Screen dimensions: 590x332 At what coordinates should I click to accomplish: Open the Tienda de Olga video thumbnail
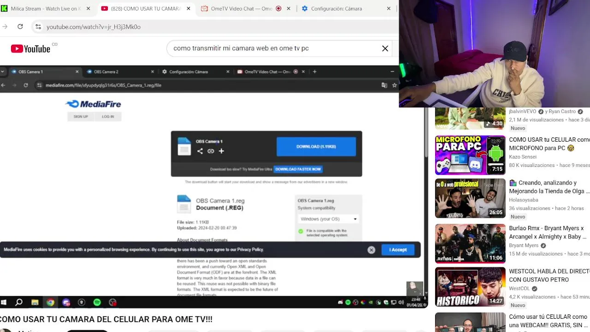point(470,198)
